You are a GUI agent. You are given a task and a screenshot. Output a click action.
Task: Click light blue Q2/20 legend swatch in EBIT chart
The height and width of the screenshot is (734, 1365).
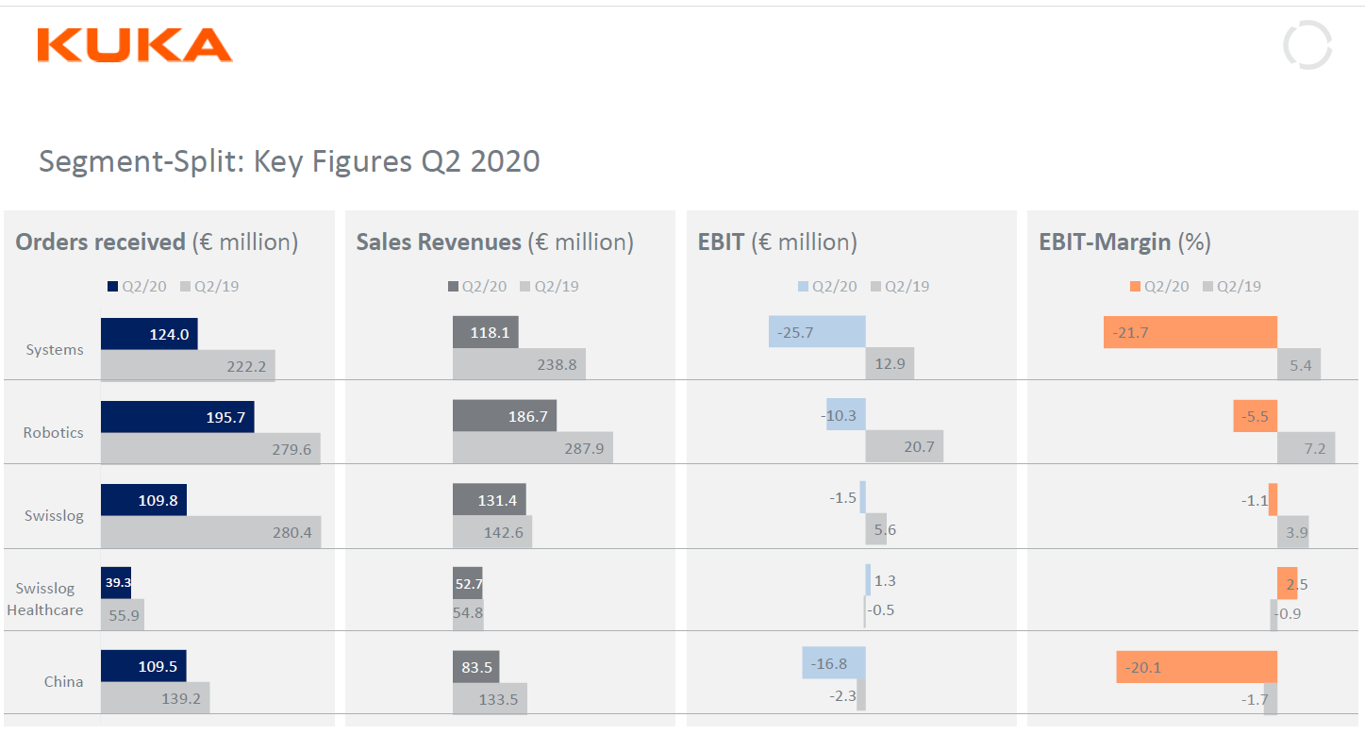(x=803, y=287)
